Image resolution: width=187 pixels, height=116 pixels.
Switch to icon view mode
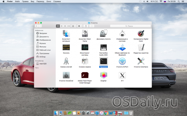(x=58, y=26)
